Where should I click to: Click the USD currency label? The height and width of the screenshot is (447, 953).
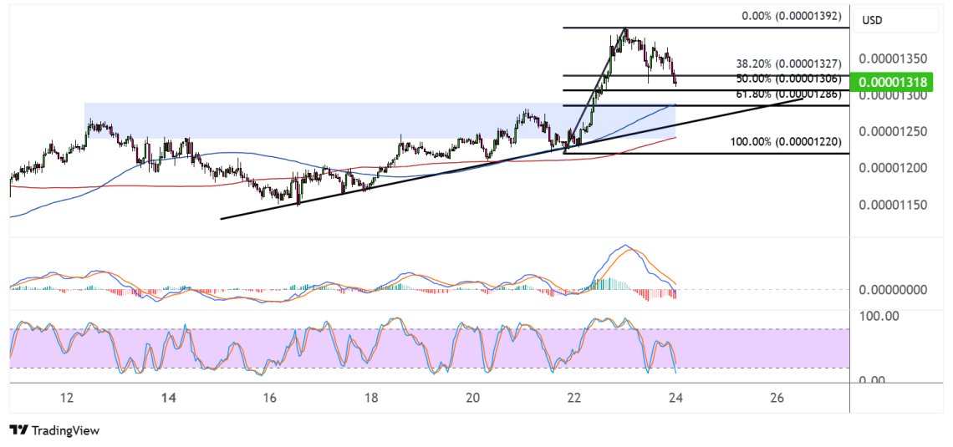874,21
